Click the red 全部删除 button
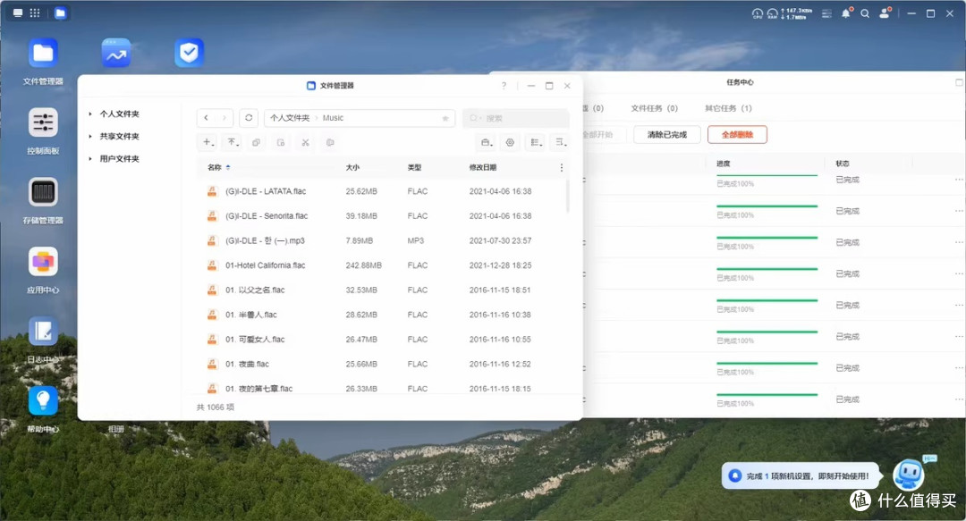The image size is (966, 521). [737, 134]
